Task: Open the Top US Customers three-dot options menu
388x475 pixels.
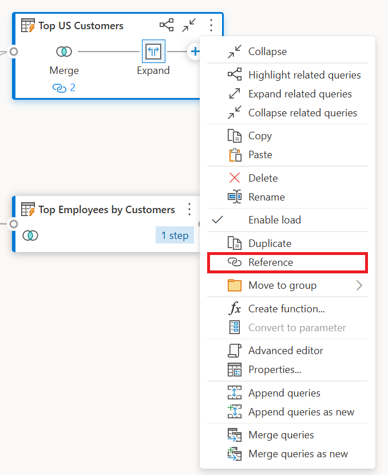Action: 211,25
